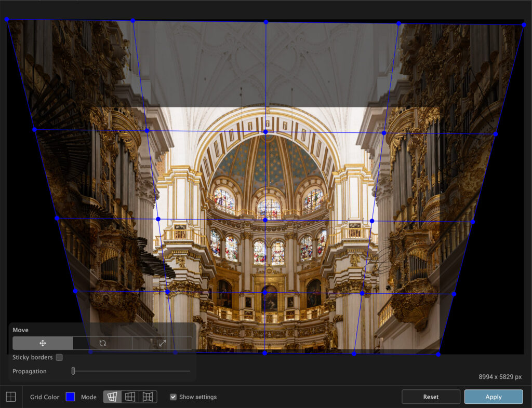Screen dimensions: 532x408
Task: Enable the Sticky borders checkbox
Action: [x=59, y=357]
